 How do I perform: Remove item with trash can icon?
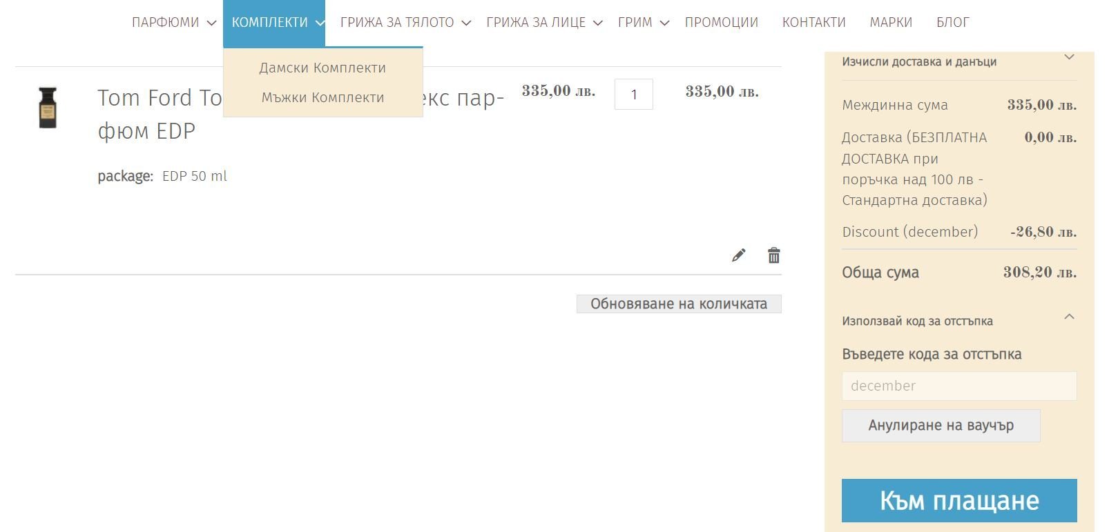pyautogui.click(x=773, y=255)
